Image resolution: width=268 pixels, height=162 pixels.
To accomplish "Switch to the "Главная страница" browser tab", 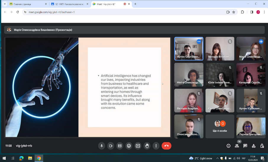I will tap(27, 4).
